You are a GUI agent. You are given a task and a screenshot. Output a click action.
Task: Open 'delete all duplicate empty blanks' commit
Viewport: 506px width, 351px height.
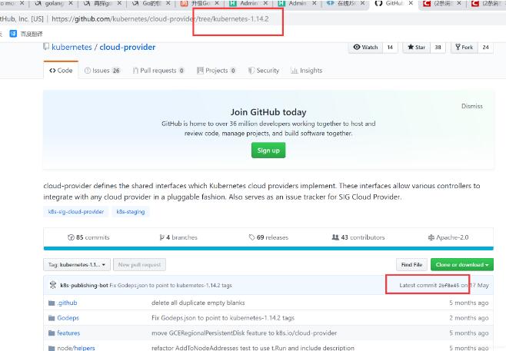(x=198, y=303)
